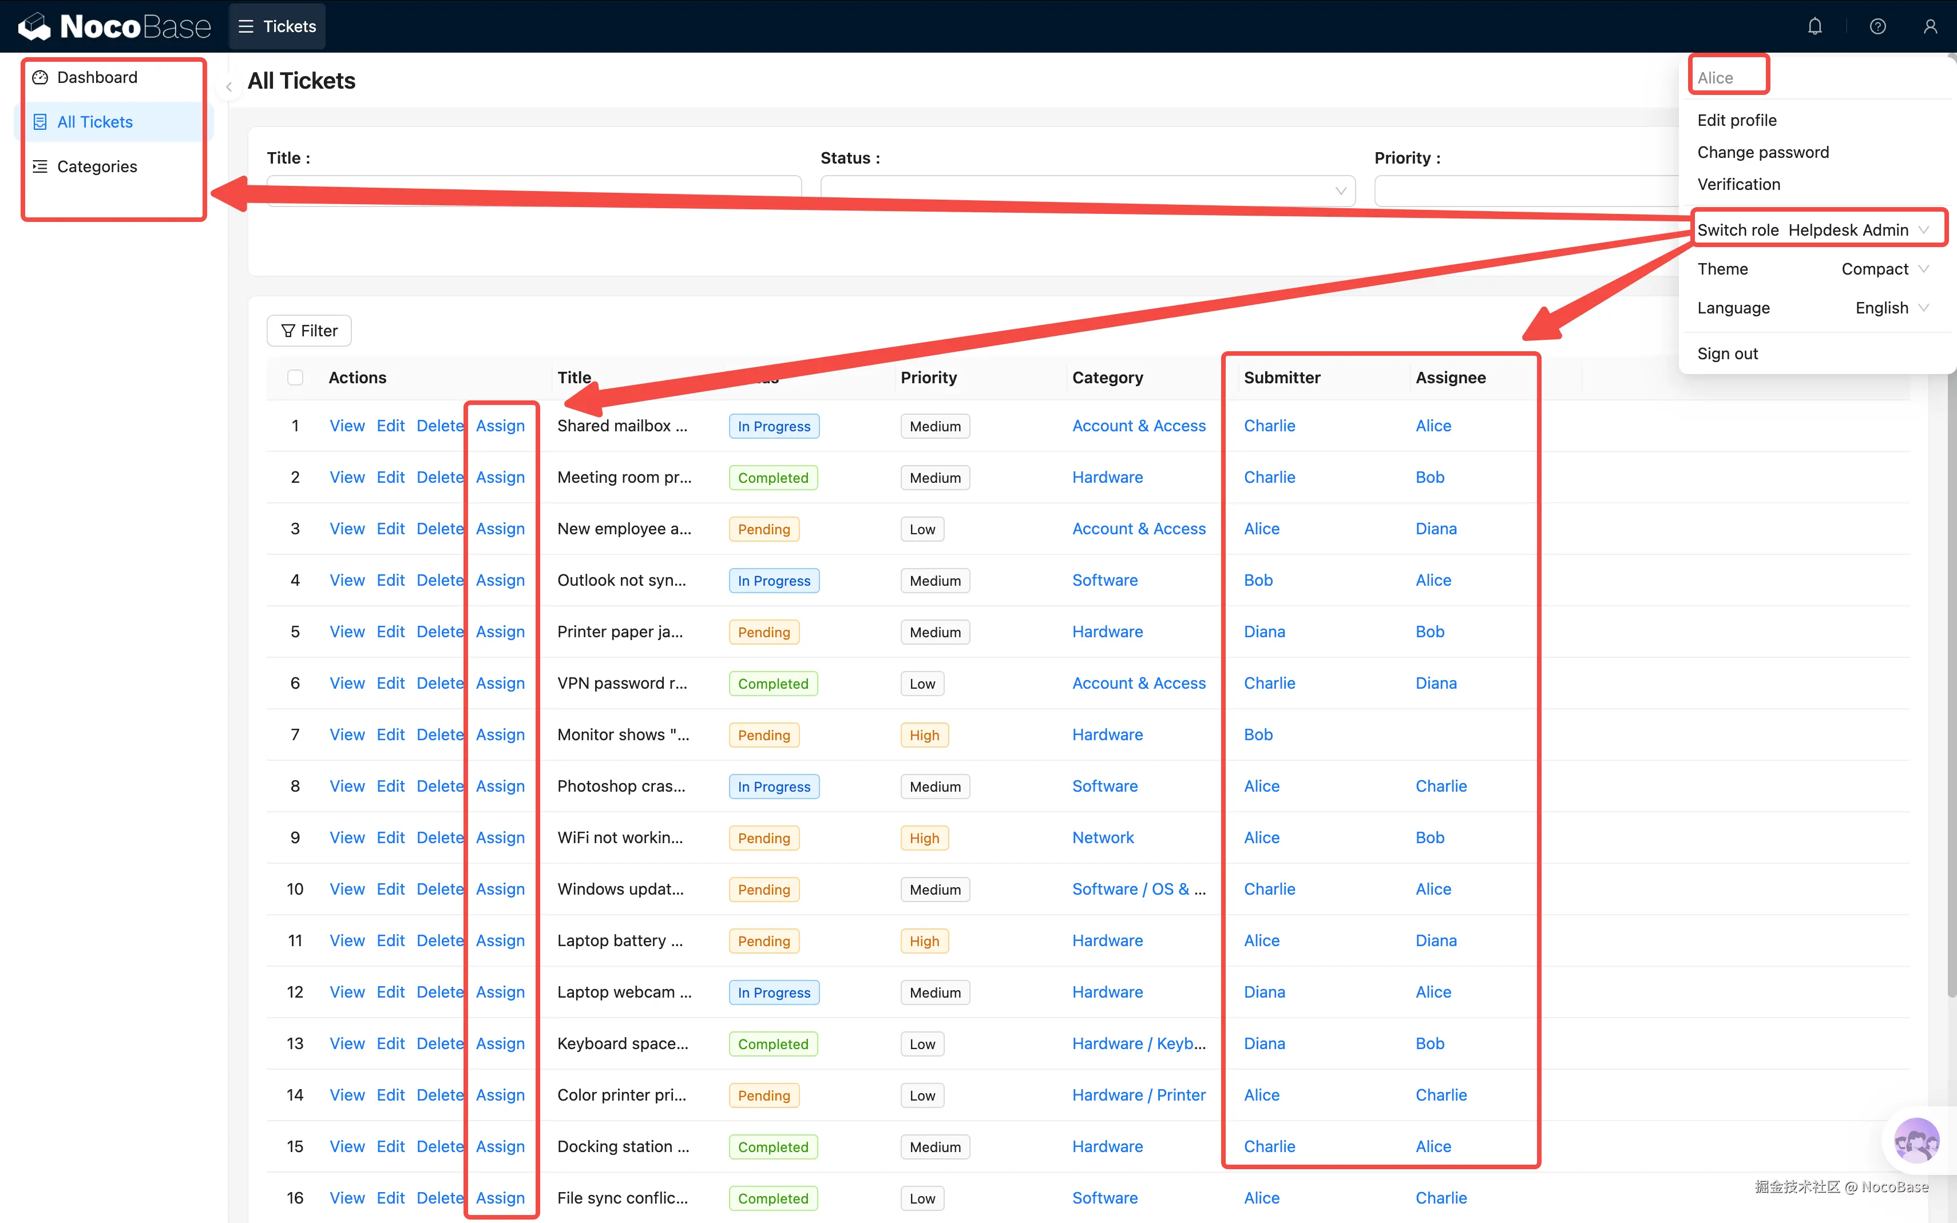Click the Filter button above the table
The image size is (1957, 1223).
point(309,331)
